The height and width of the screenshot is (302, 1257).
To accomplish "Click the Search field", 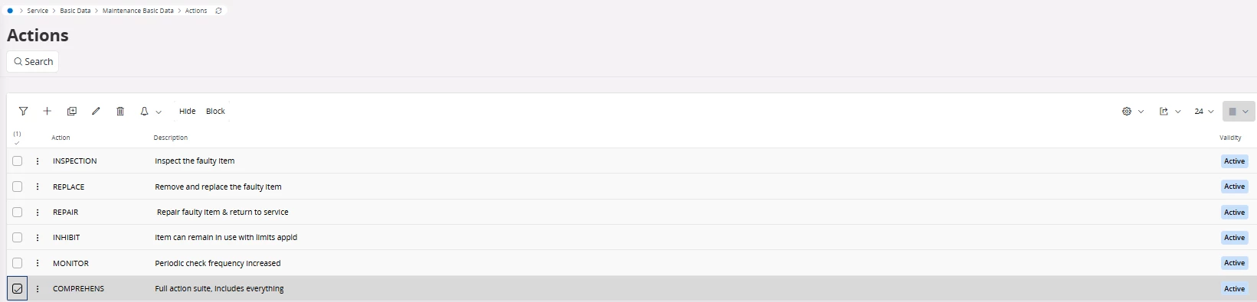I will 33,62.
